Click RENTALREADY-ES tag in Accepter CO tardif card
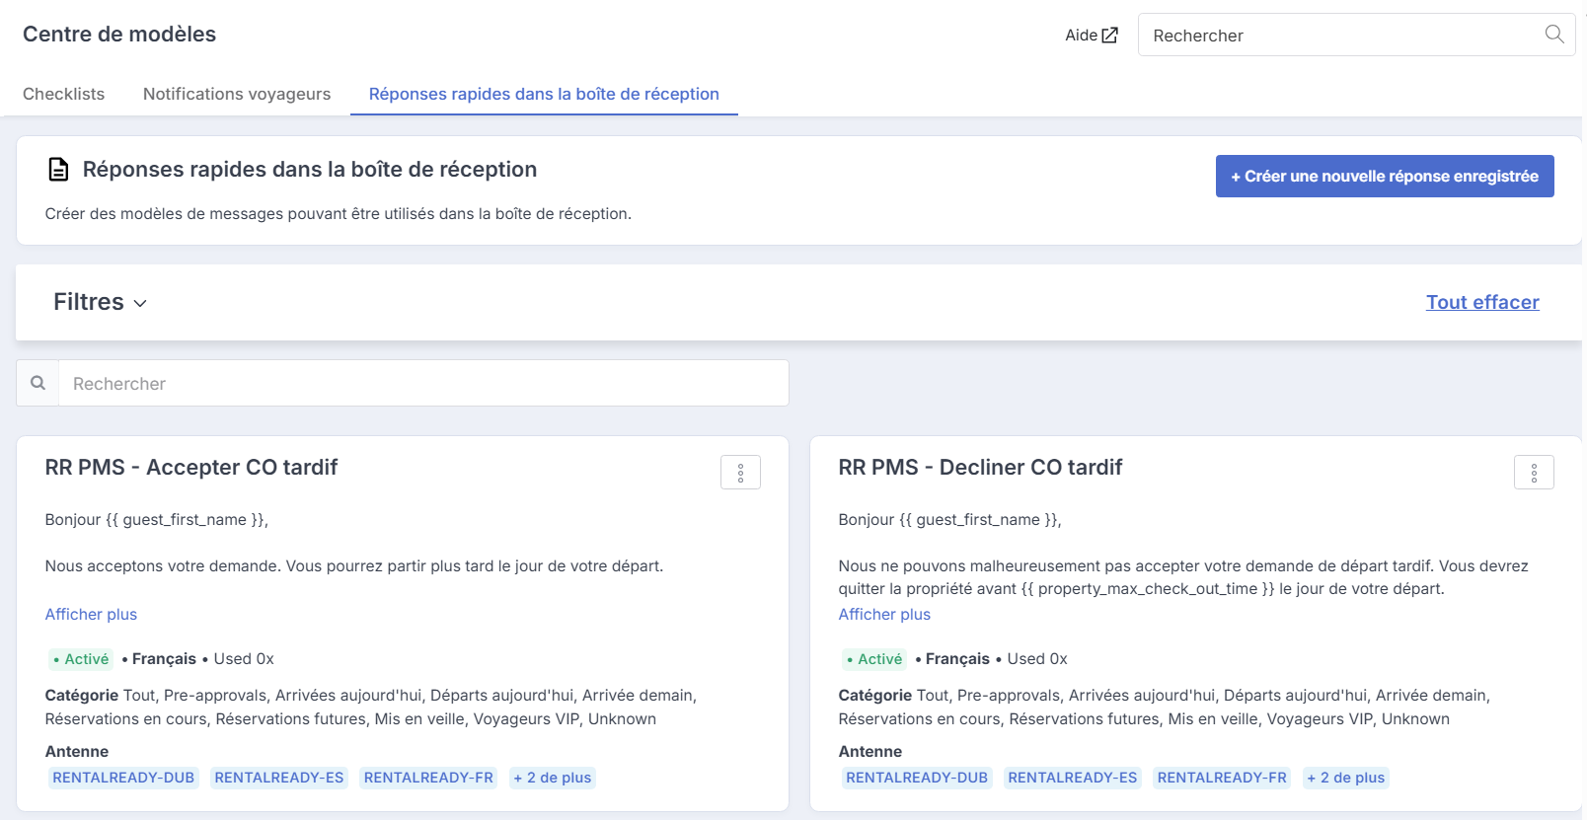The height and width of the screenshot is (820, 1587). tap(279, 778)
